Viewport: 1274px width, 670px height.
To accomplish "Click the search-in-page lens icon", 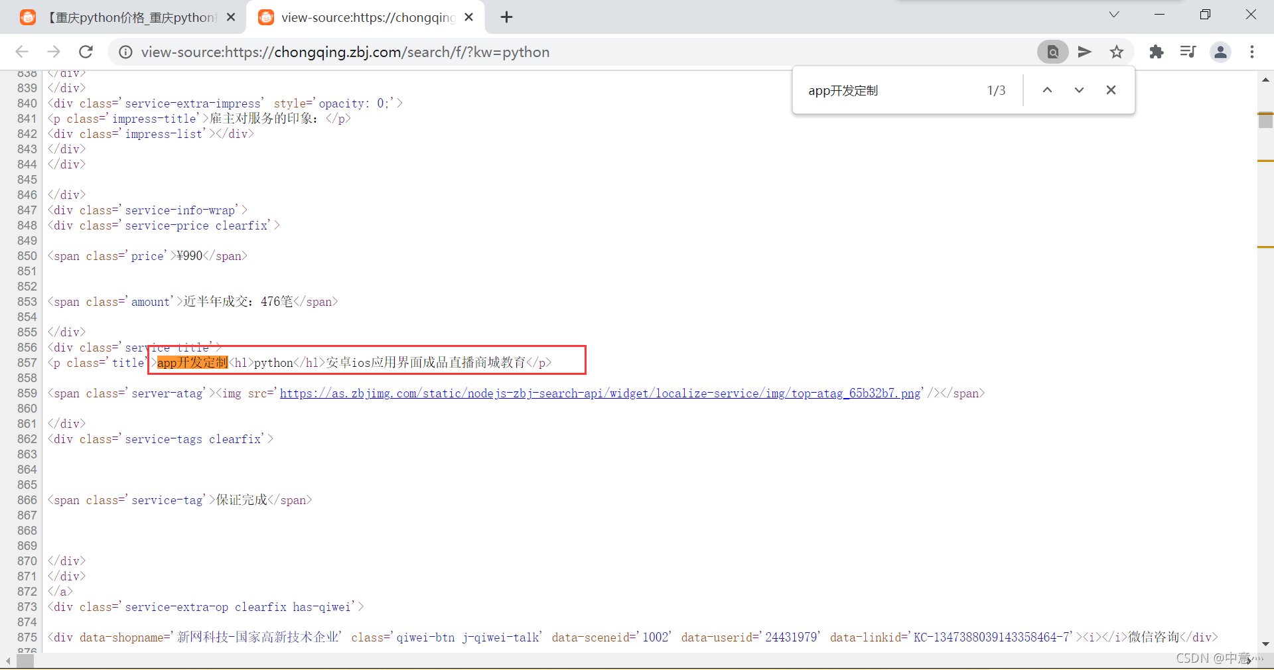I will point(1053,52).
